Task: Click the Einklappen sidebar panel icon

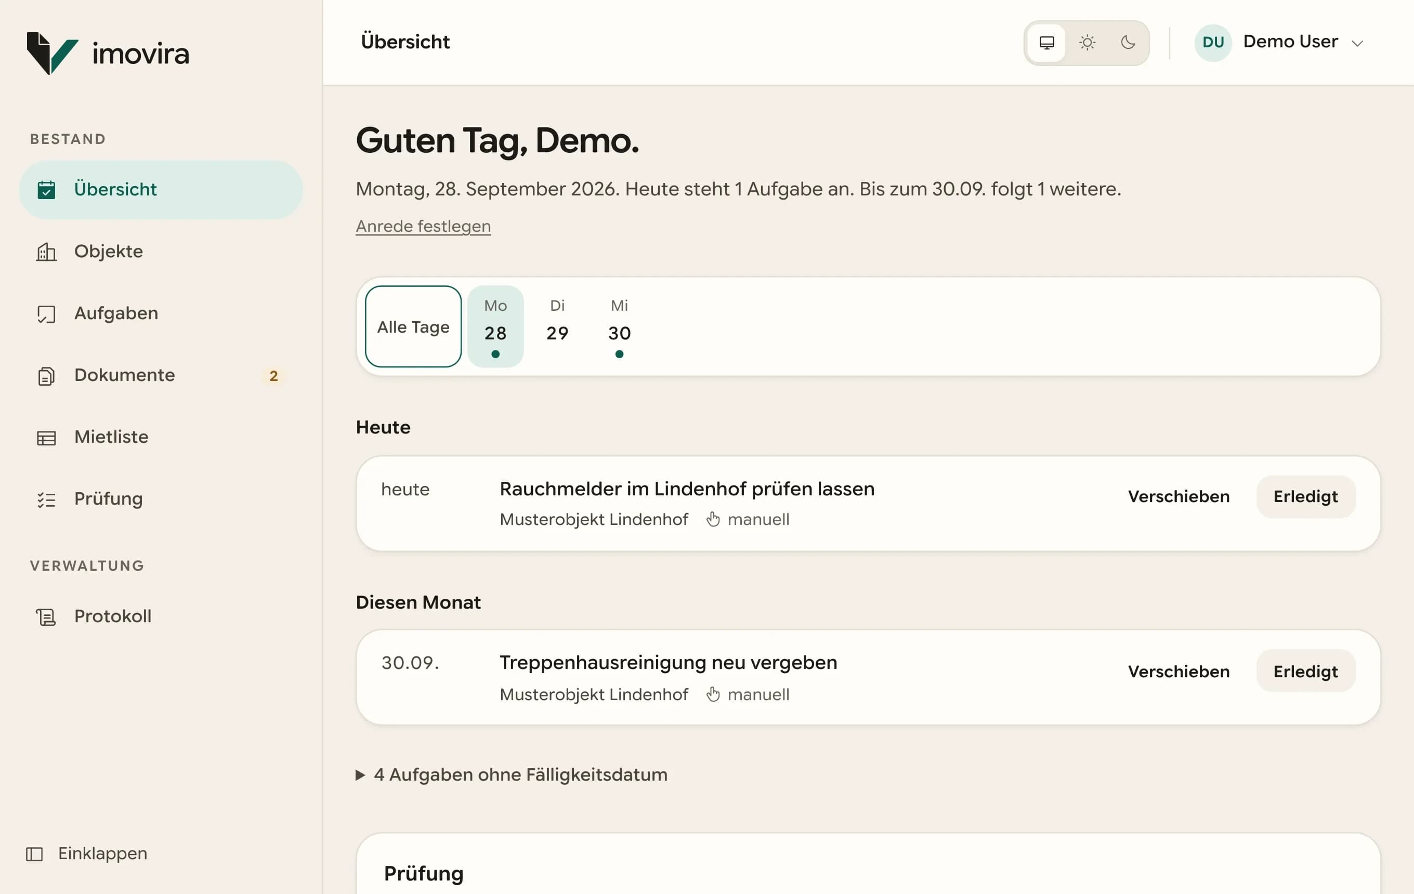Action: click(35, 854)
